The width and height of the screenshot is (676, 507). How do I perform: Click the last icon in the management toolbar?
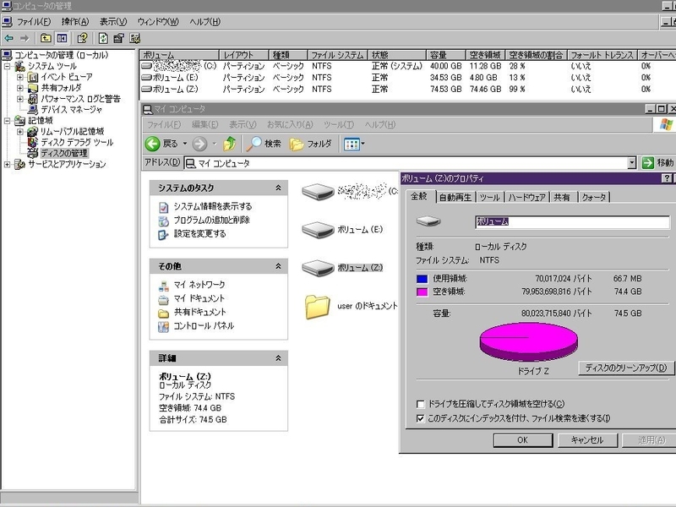[x=135, y=38]
